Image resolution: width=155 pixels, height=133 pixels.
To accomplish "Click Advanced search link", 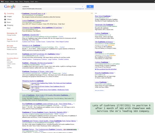I will [x=89, y=9].
